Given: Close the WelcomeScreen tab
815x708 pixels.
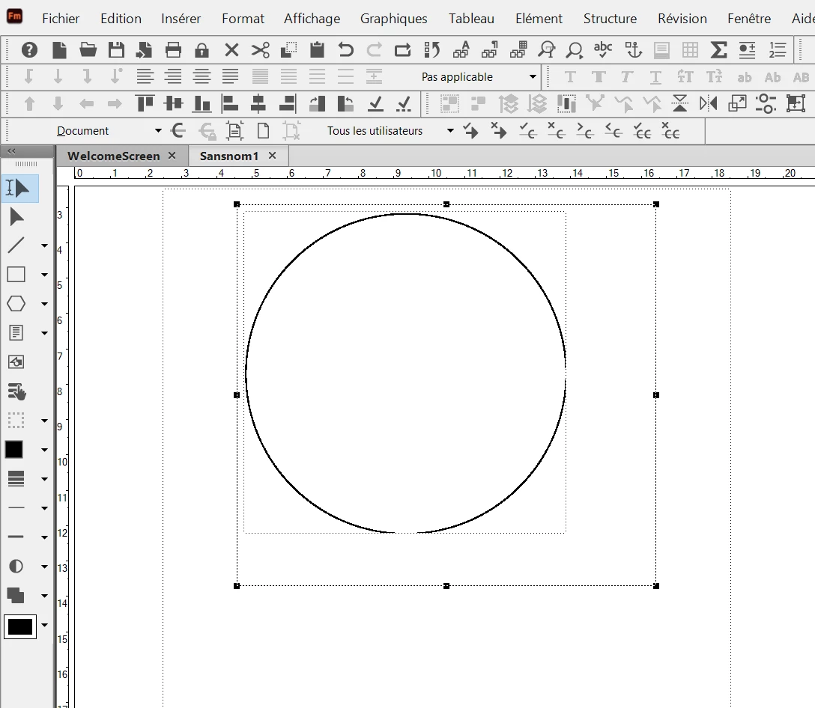Looking at the screenshot, I should click(172, 156).
